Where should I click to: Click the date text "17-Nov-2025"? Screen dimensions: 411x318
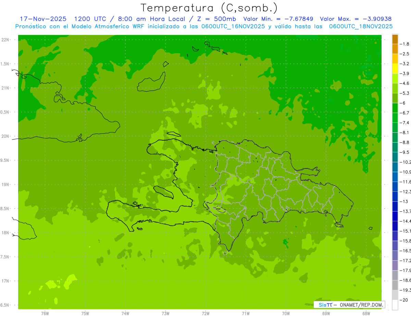pyautogui.click(x=43, y=19)
